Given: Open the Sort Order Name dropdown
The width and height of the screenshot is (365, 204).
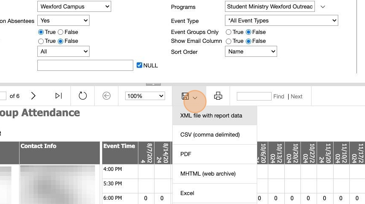Looking at the screenshot, I should pos(251,51).
